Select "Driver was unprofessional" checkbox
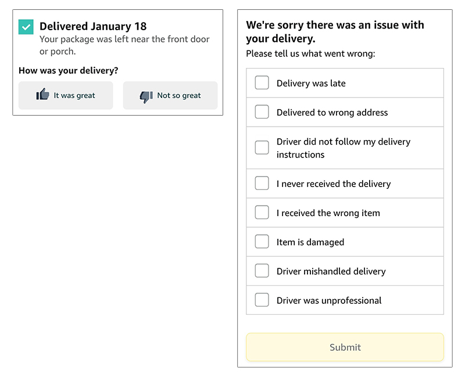Screen dimensions: 465x377 point(262,300)
